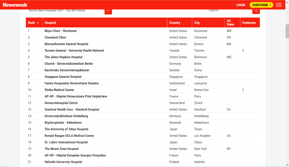Select Mayo Clinic - Rochester
This screenshot has height=167, width=289.
61,31
